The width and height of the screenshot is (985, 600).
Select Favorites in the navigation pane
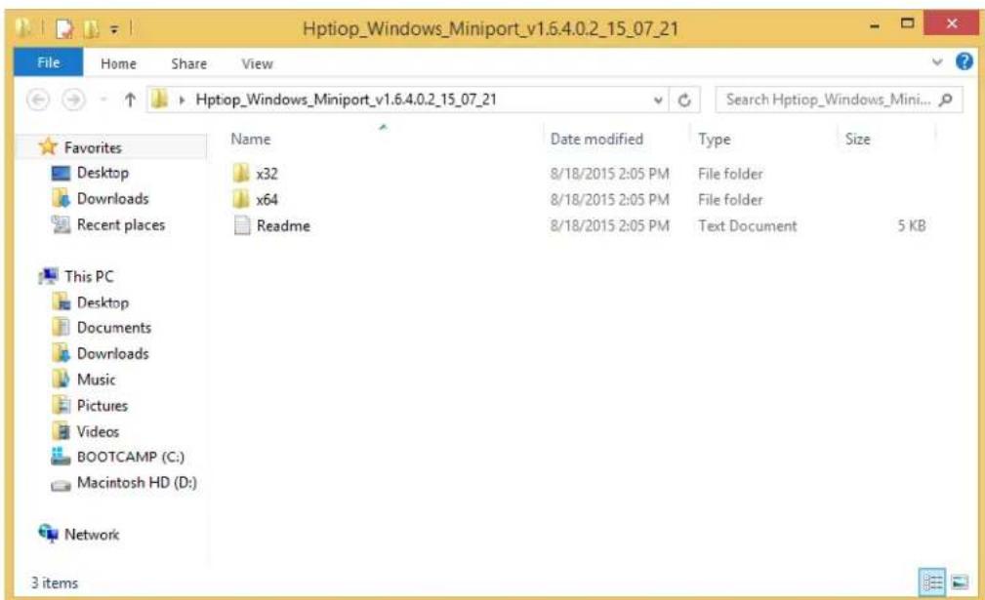tap(93, 147)
